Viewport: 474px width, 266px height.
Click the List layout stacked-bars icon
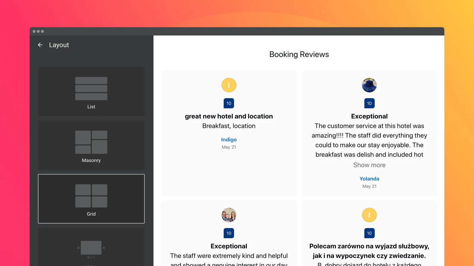pos(91,88)
